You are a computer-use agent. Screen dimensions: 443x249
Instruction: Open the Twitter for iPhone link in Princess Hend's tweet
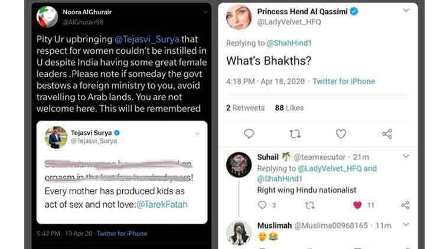tap(344, 81)
